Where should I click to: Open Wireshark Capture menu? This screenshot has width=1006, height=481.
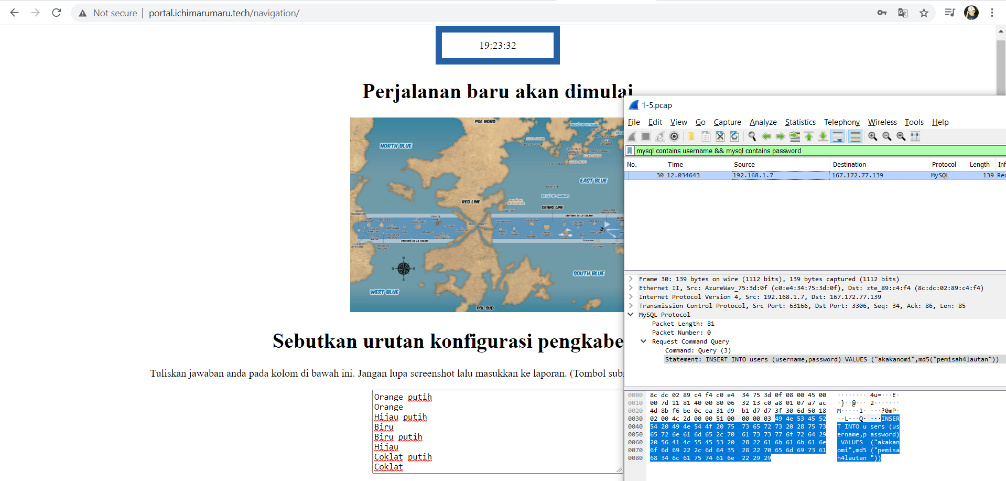point(727,122)
